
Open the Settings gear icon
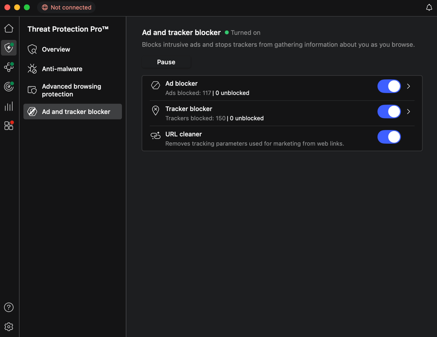(9, 327)
